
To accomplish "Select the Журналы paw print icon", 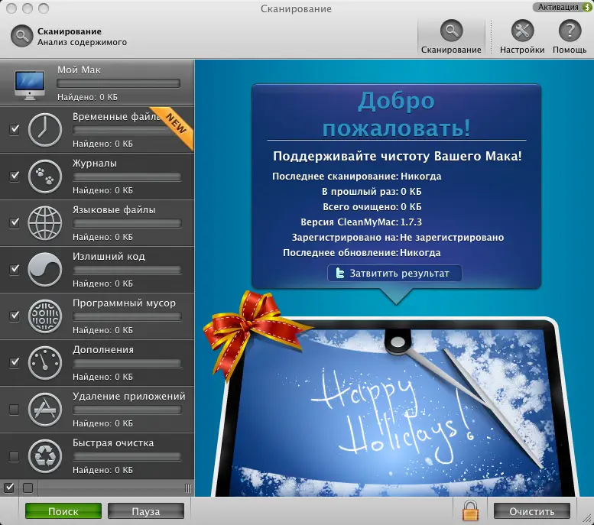I will pyautogui.click(x=44, y=176).
